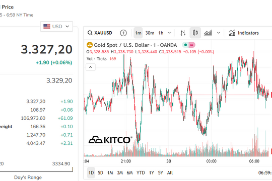Viewport: 272px width, 181px height.
Task: Click the 03:00 time axis label
Action: (x=211, y=161)
